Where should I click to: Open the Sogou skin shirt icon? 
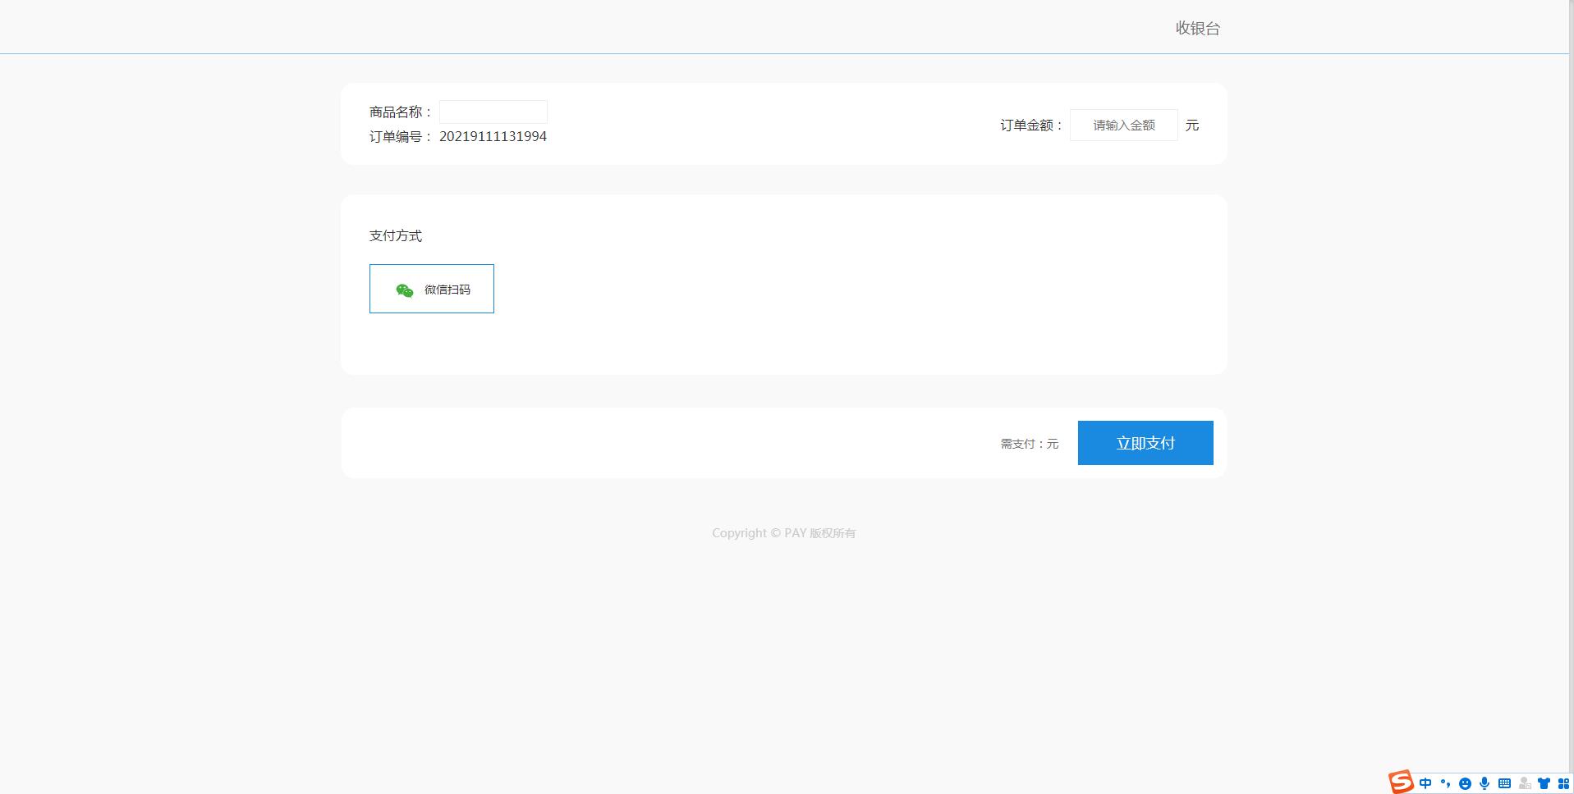click(x=1544, y=783)
